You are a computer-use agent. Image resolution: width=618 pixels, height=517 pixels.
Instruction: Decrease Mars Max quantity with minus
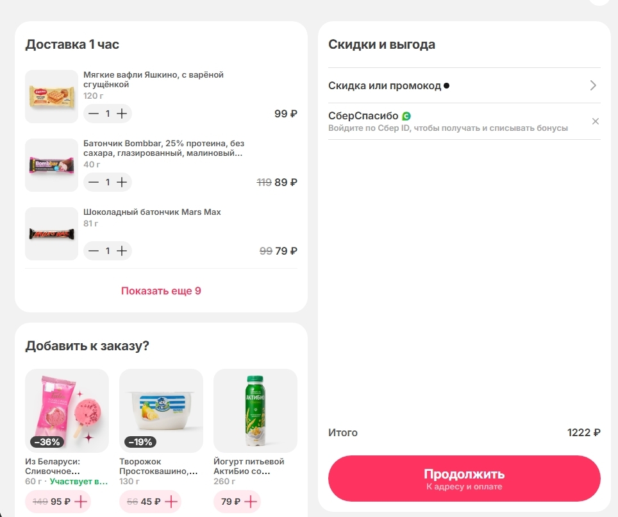pos(94,251)
